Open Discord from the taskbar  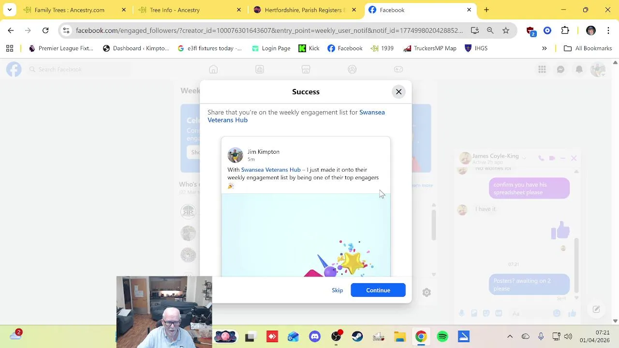point(315,337)
